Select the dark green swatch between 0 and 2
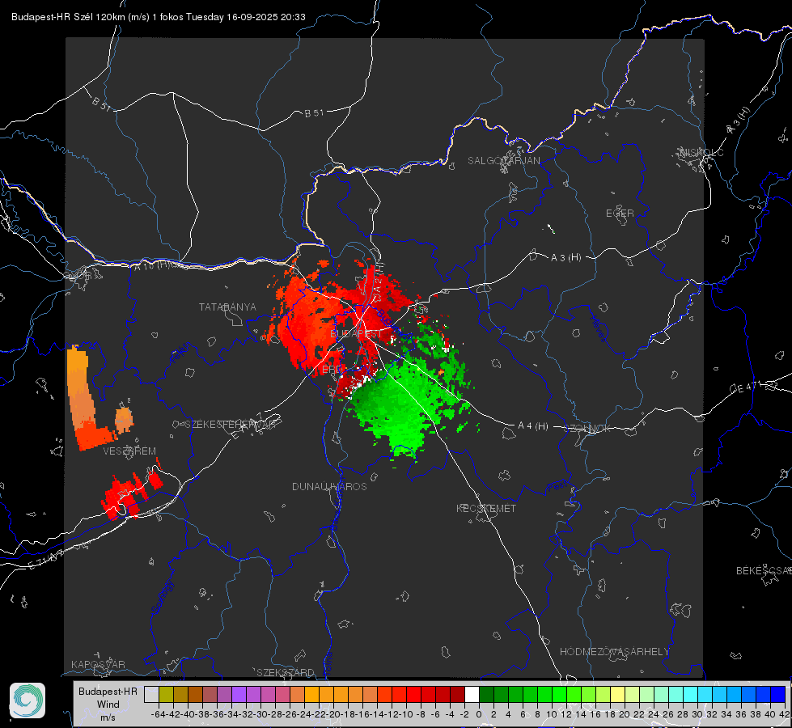This screenshot has height=728, width=792. coord(486,695)
